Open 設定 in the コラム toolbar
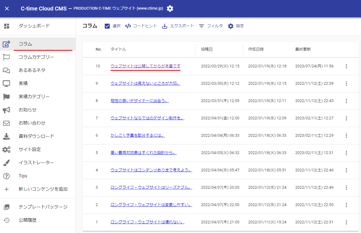 pyautogui.click(x=236, y=26)
